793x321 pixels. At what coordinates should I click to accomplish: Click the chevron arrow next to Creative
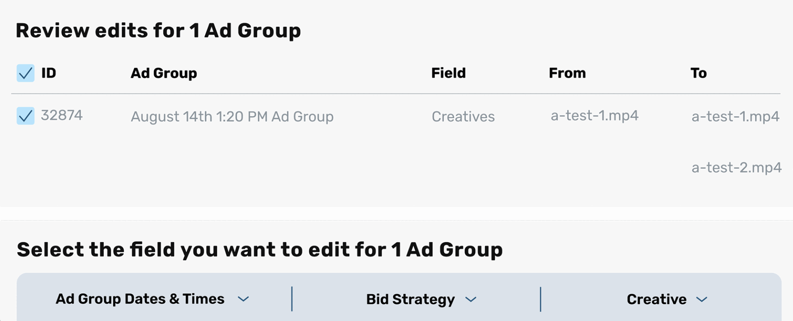click(x=702, y=300)
